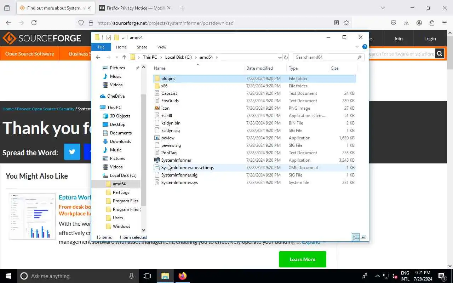
Task: Click the SystemInformer.sys file icon
Action: (157, 183)
